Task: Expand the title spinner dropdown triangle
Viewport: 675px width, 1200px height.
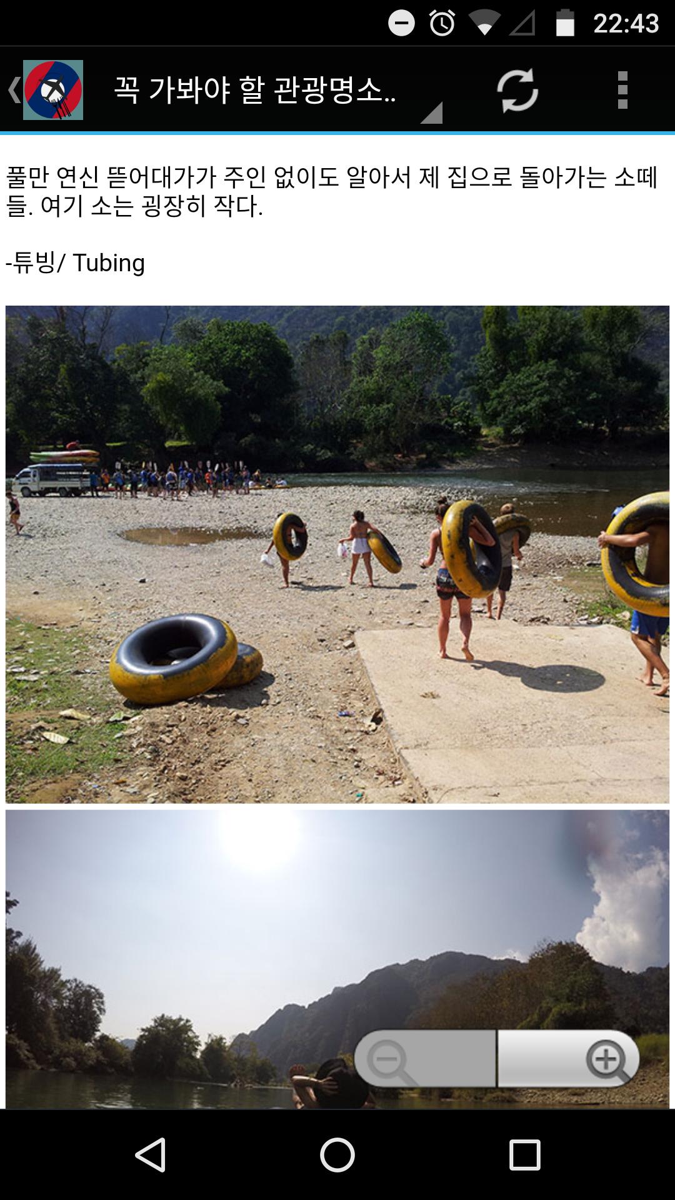Action: (x=432, y=113)
